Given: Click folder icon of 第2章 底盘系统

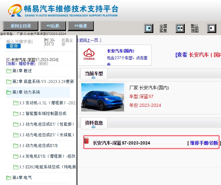Looking at the screenshot, I should [x=9, y=82].
